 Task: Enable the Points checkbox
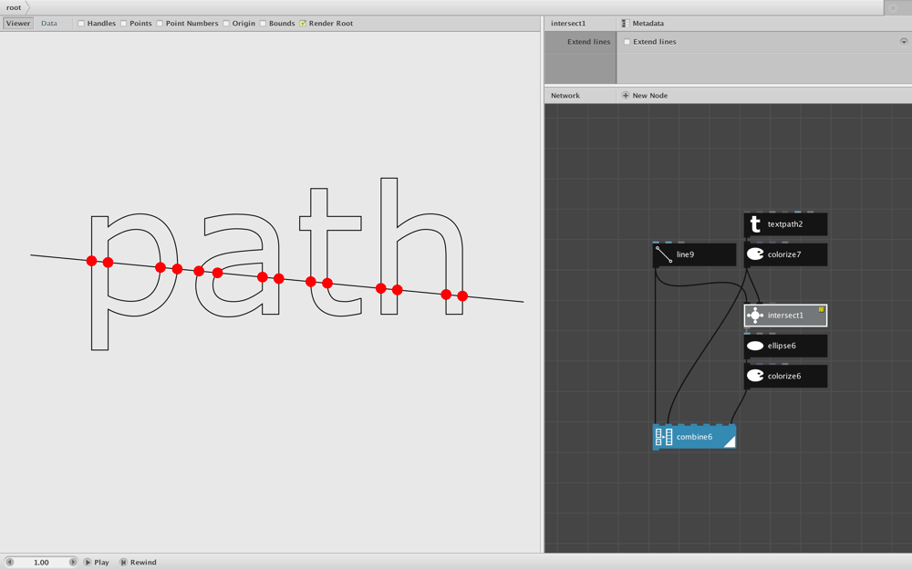pos(123,24)
